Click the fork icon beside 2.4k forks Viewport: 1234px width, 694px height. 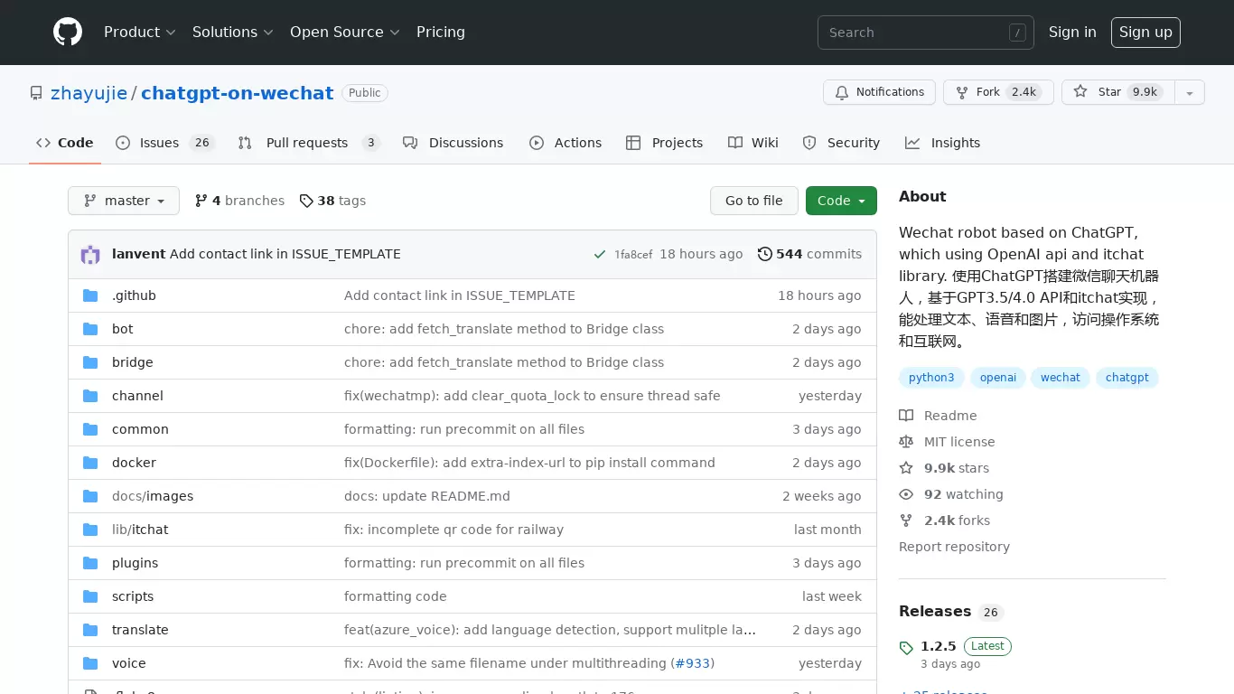click(906, 520)
